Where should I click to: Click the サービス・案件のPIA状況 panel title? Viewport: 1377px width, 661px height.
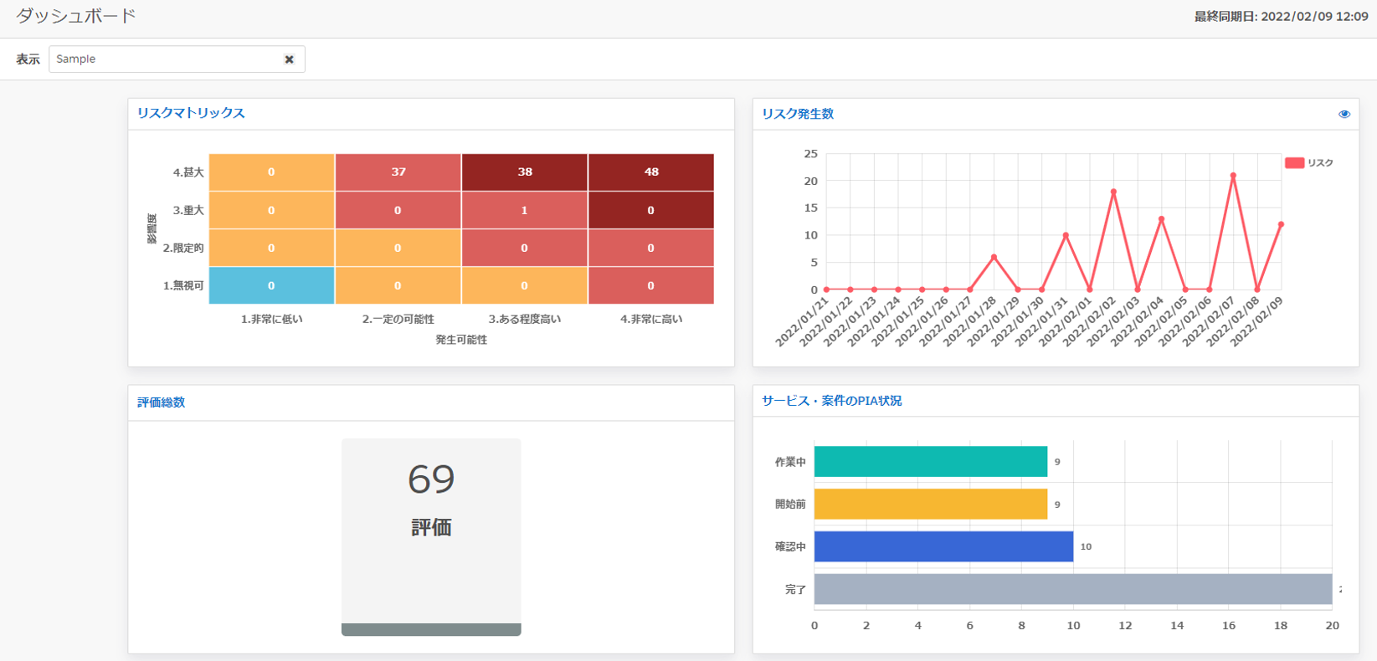tap(831, 401)
